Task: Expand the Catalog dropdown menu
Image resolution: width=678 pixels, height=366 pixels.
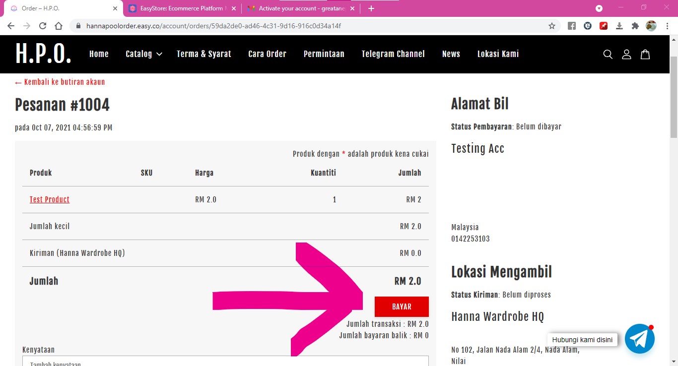Action: tap(144, 54)
